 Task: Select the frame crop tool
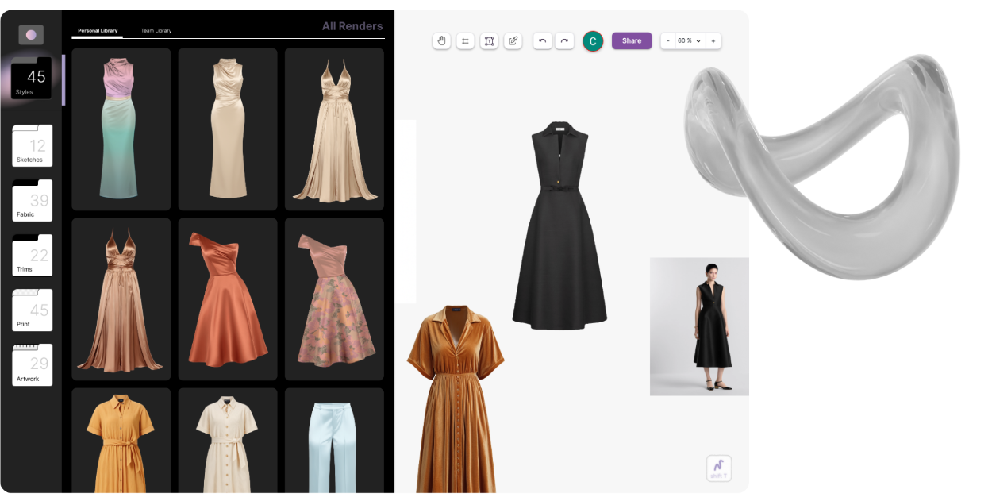[x=466, y=40]
